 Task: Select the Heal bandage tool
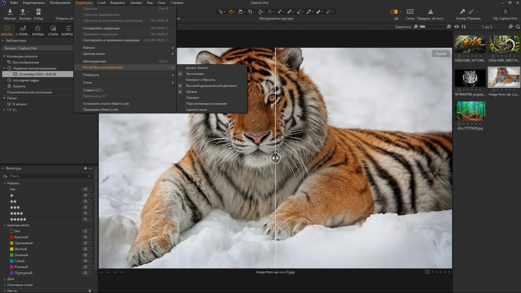(x=289, y=12)
